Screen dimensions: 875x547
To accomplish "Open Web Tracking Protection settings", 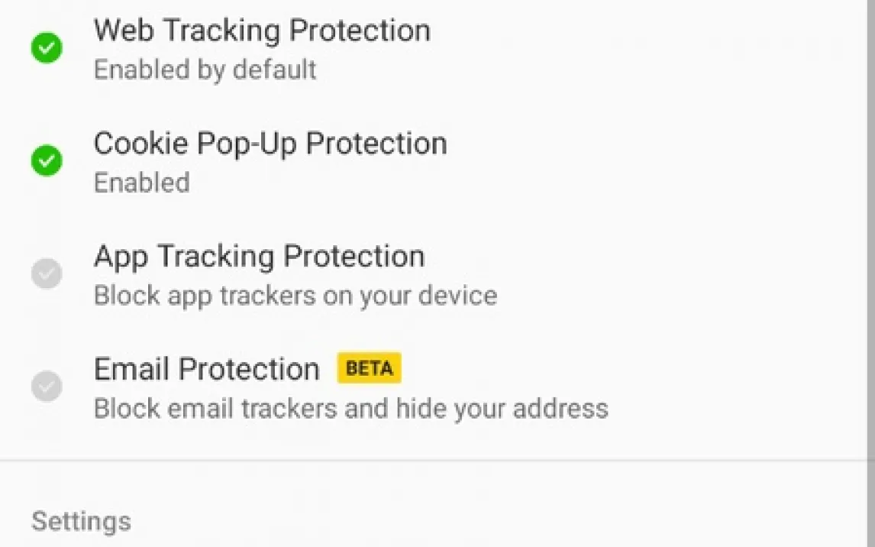I will tap(262, 31).
